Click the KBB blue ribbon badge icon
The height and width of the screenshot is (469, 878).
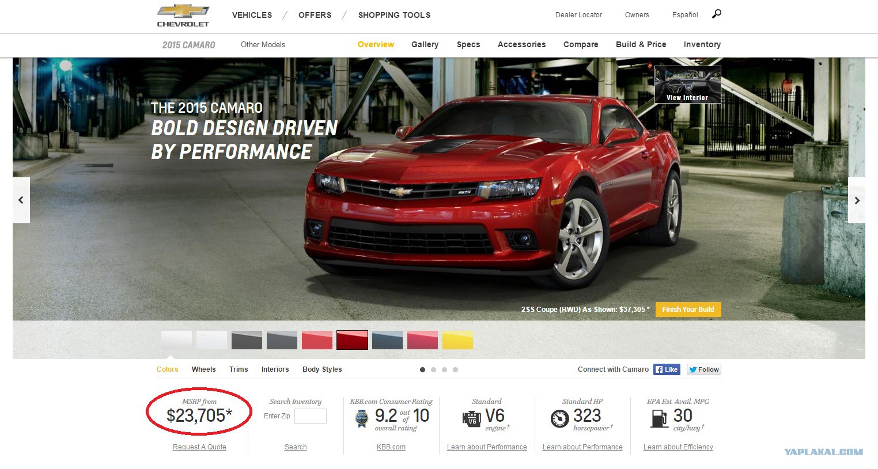click(x=362, y=419)
